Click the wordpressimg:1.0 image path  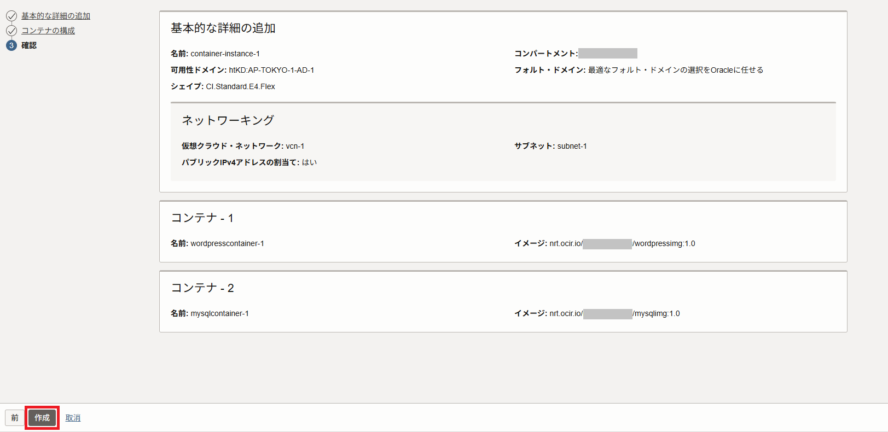click(664, 243)
